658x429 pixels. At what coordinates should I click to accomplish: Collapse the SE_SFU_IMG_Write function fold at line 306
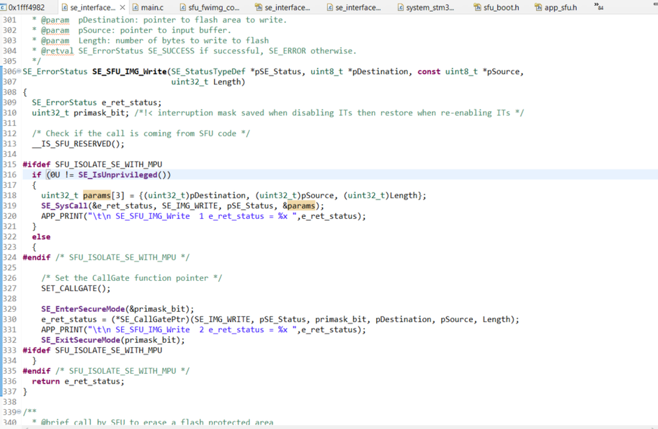19,71
